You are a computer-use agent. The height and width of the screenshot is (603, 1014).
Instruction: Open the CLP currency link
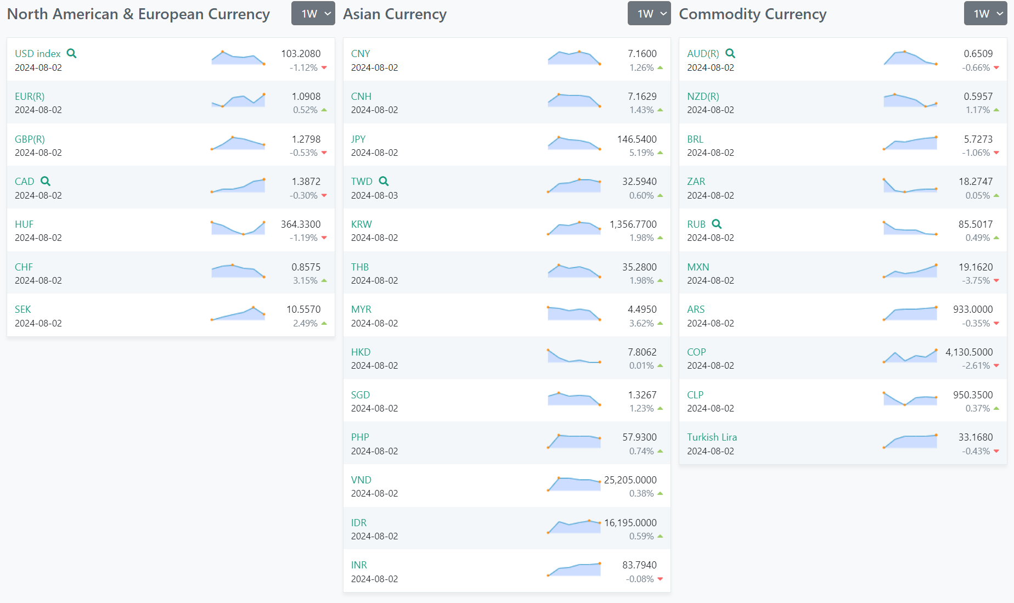[x=695, y=395]
